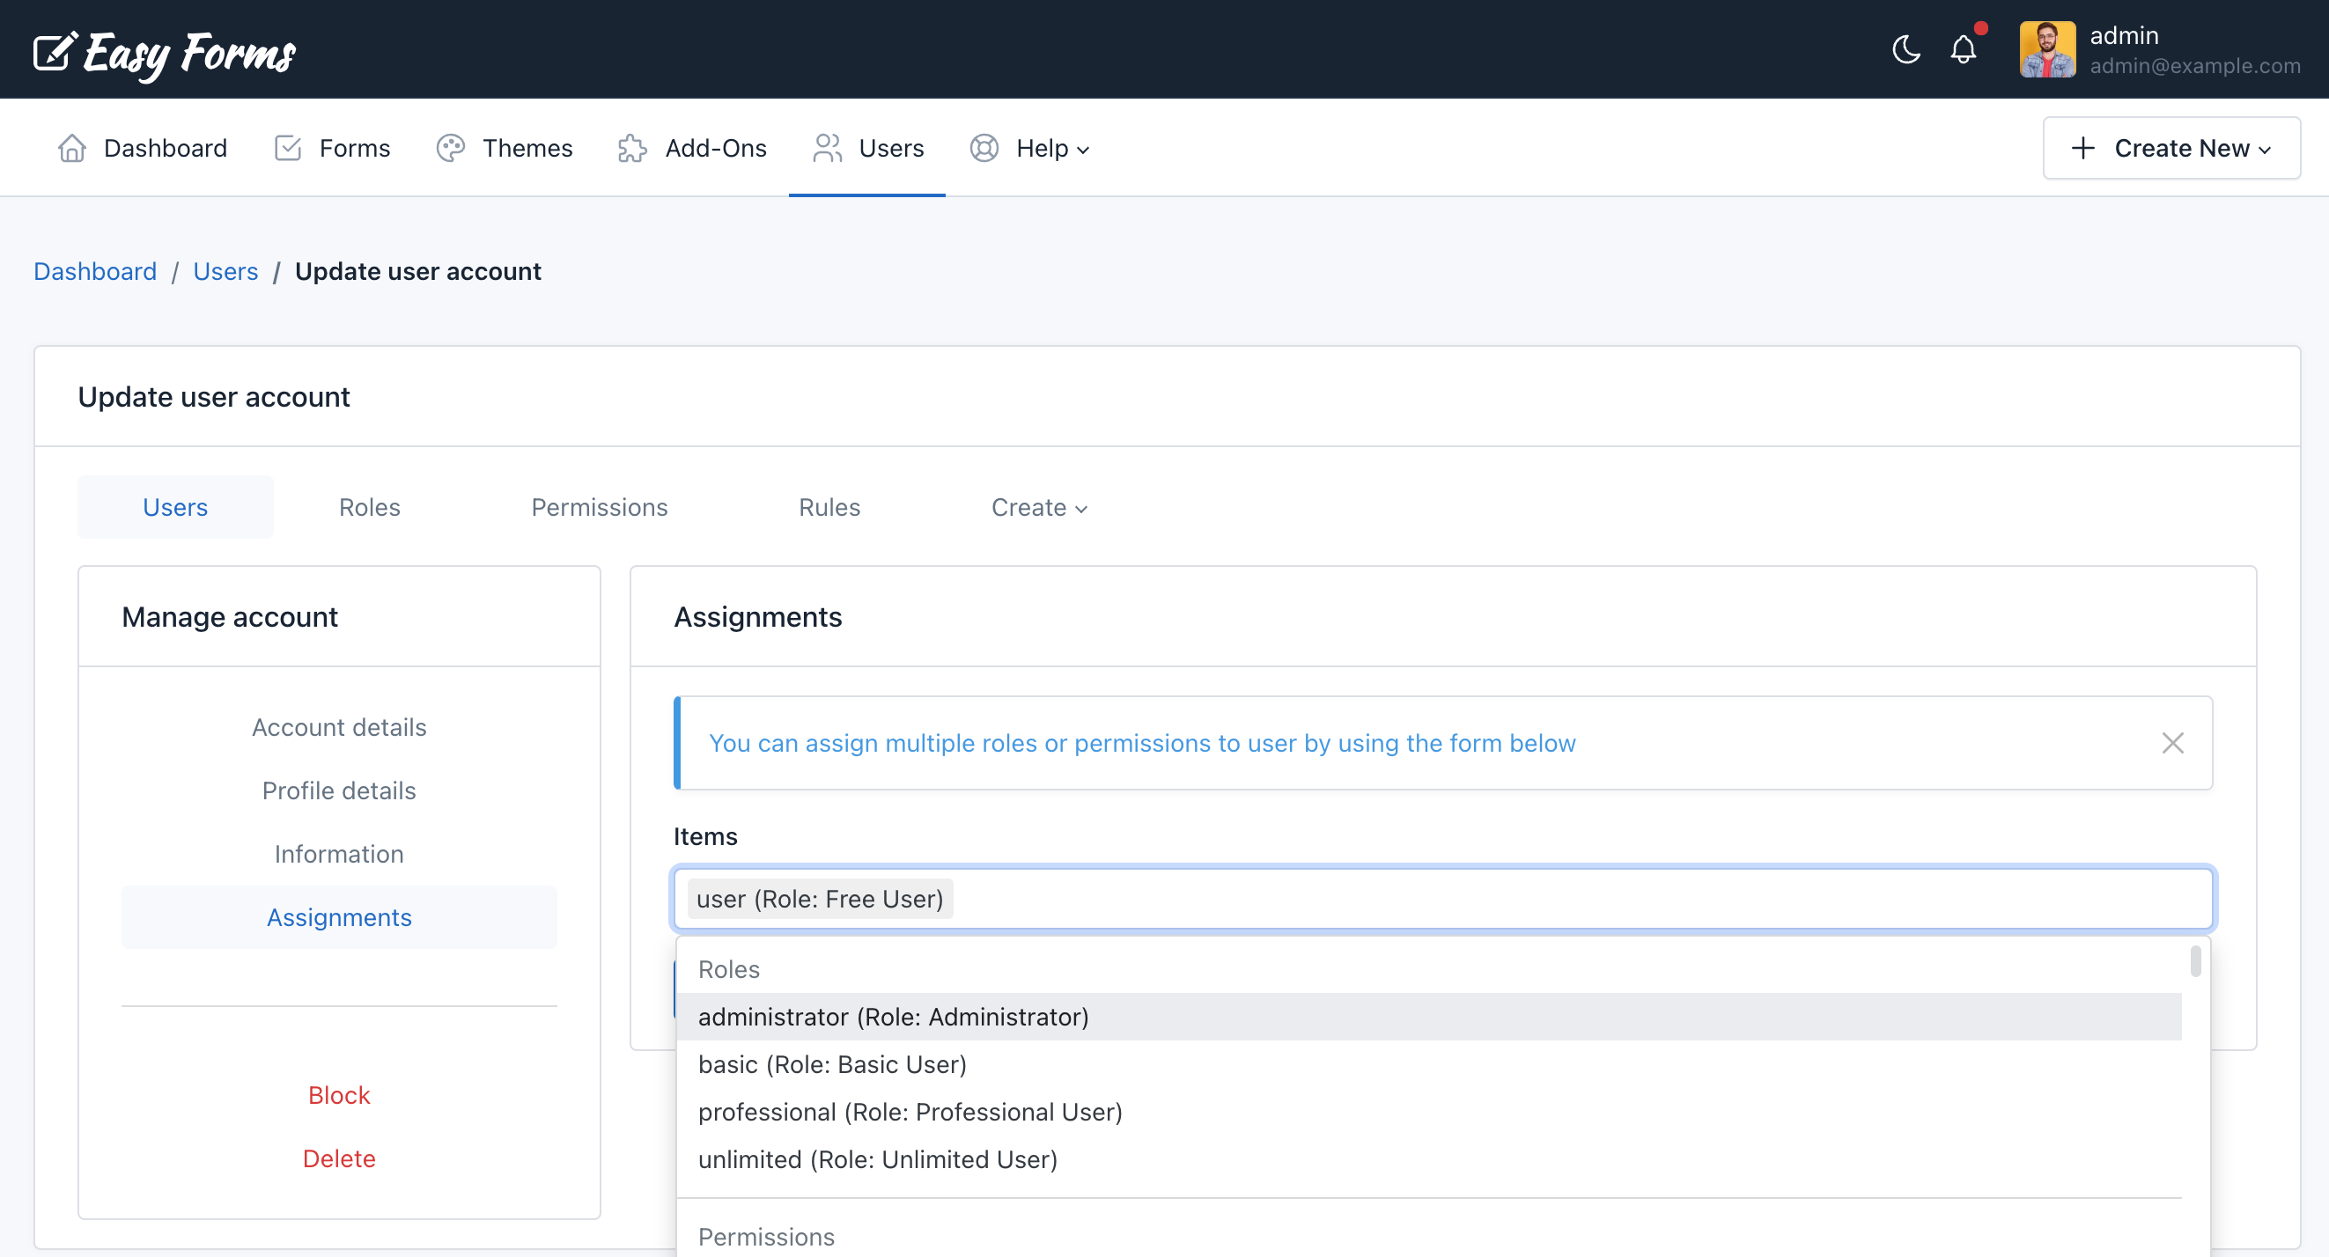This screenshot has width=2329, height=1257.
Task: Open the notifications bell
Action: (x=1962, y=50)
